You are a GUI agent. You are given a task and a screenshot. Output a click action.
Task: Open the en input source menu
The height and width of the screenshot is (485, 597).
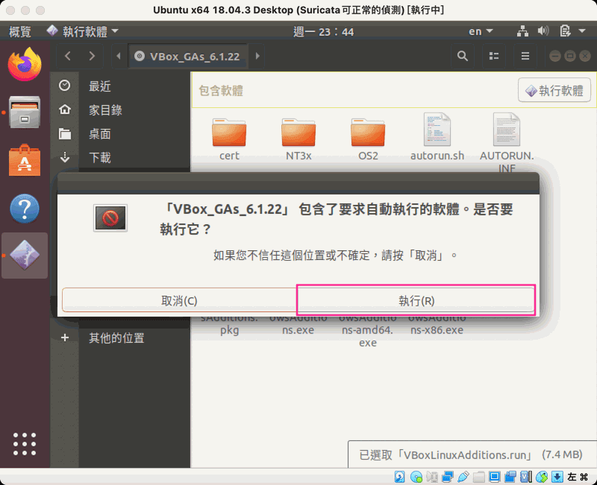(481, 31)
